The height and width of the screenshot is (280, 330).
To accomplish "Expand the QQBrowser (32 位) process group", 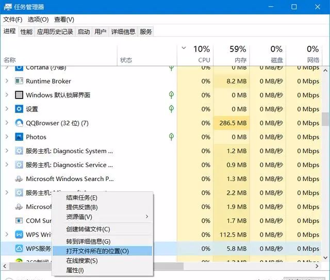I will (7, 123).
